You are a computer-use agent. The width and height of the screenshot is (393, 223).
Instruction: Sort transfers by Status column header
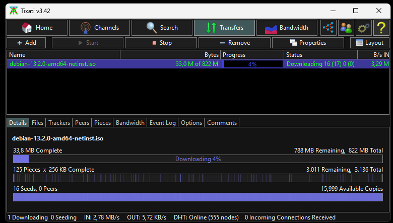click(x=320, y=54)
